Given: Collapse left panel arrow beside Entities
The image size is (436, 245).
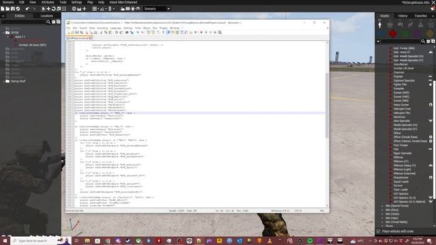Looking at the screenshot, I should (3, 16).
